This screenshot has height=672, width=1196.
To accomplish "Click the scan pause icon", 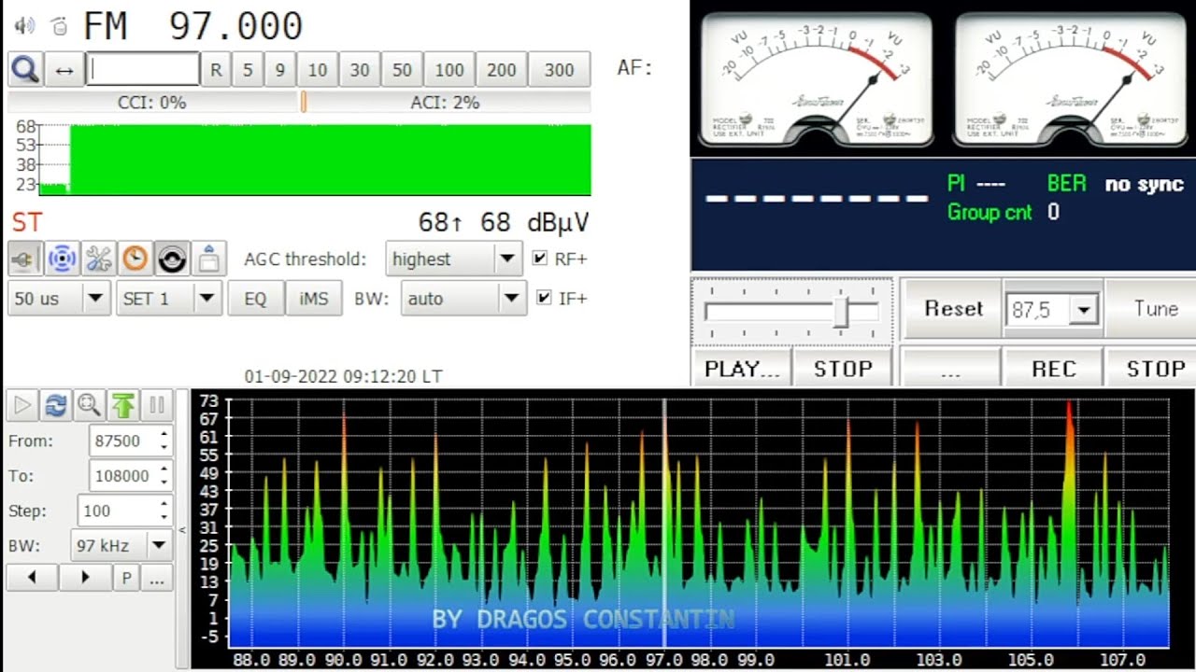I will 157,405.
